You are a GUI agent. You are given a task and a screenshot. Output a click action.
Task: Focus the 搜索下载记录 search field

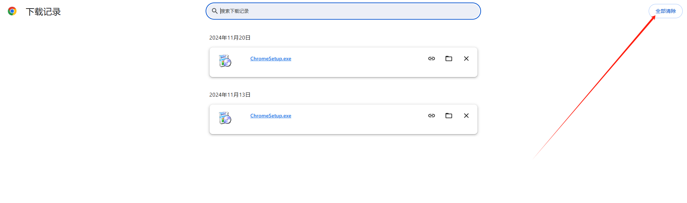343,11
